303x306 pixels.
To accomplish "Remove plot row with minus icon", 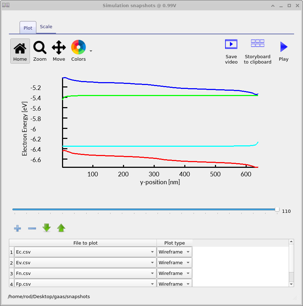I will (32, 228).
